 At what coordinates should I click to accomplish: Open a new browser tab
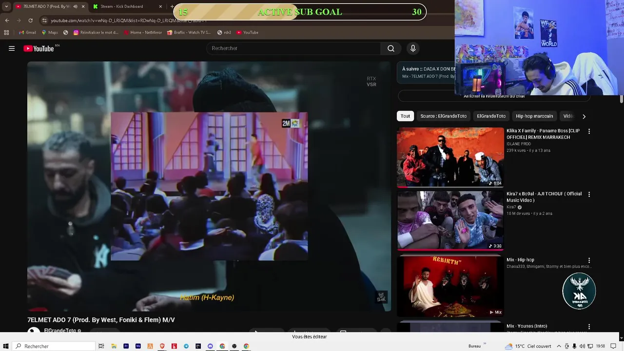point(172,6)
